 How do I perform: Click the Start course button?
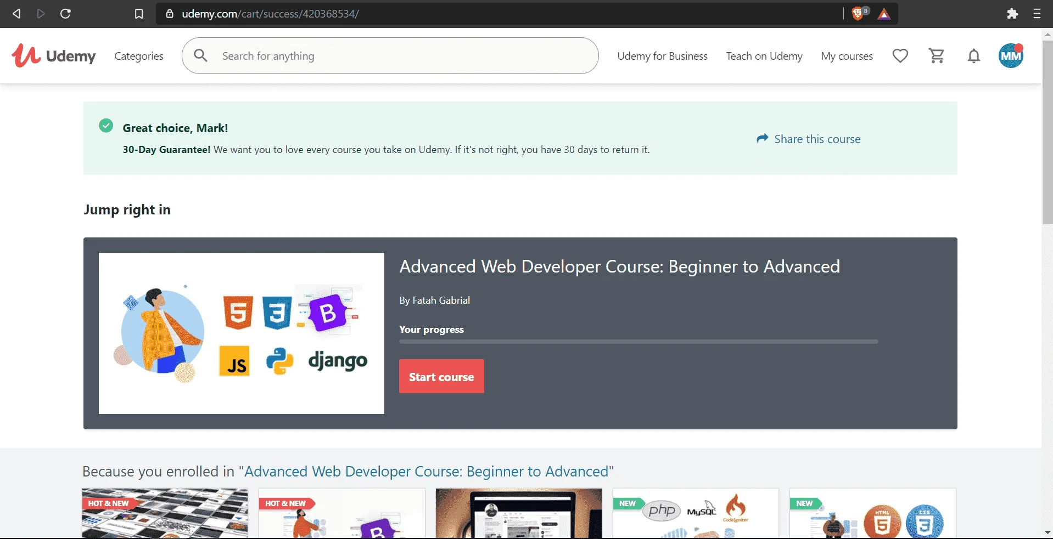point(441,376)
